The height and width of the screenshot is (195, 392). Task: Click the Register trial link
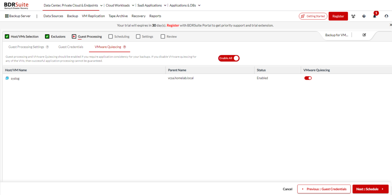(173, 25)
